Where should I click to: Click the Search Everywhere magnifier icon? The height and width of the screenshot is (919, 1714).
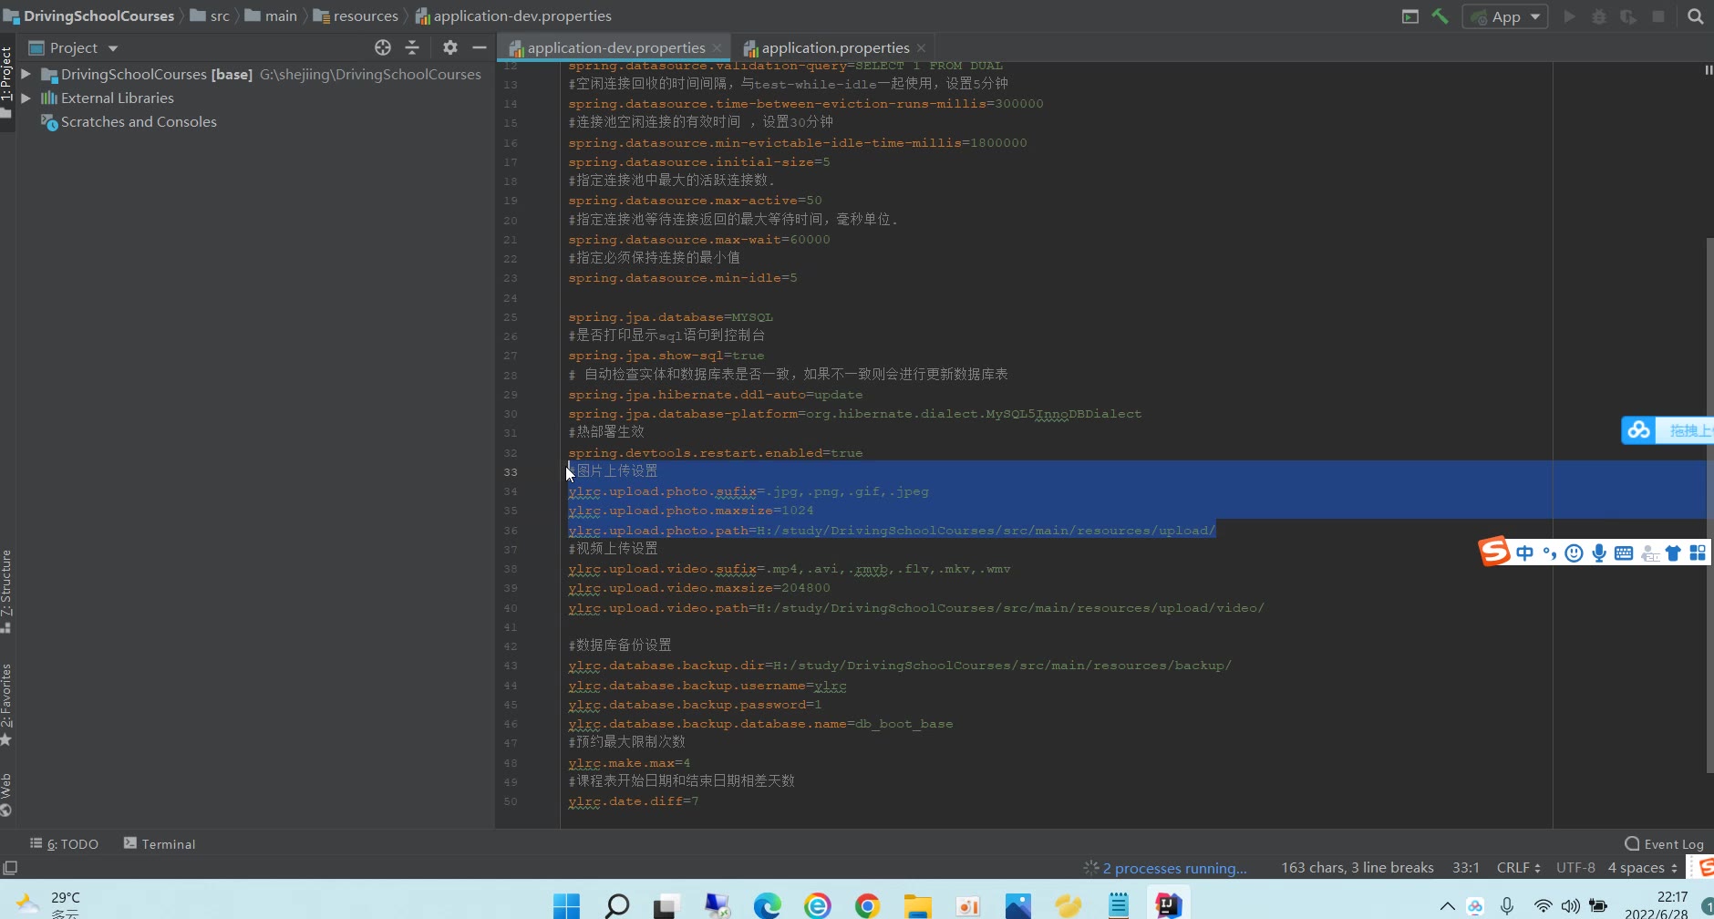(1695, 16)
